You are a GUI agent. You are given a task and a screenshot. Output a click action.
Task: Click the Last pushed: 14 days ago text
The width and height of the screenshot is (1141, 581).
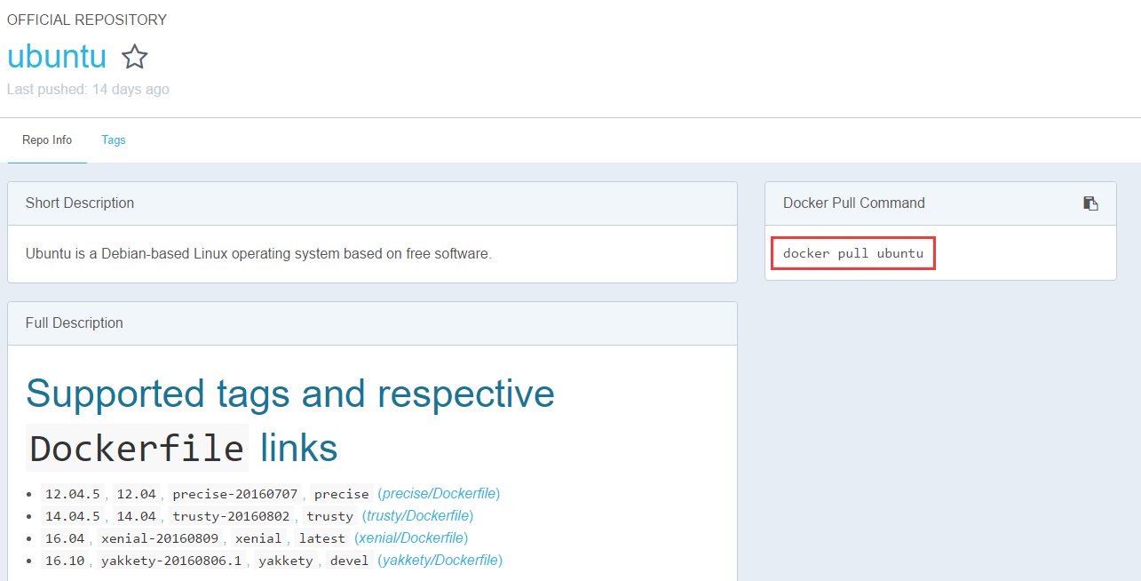coord(88,90)
